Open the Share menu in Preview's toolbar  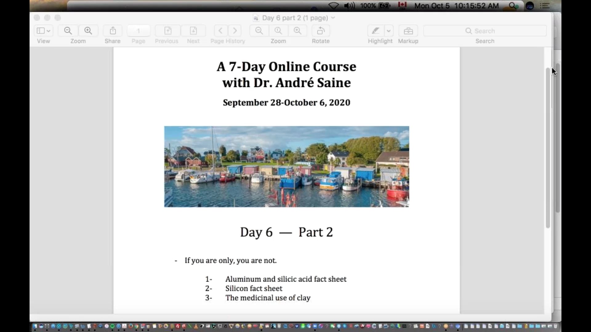[112, 30]
